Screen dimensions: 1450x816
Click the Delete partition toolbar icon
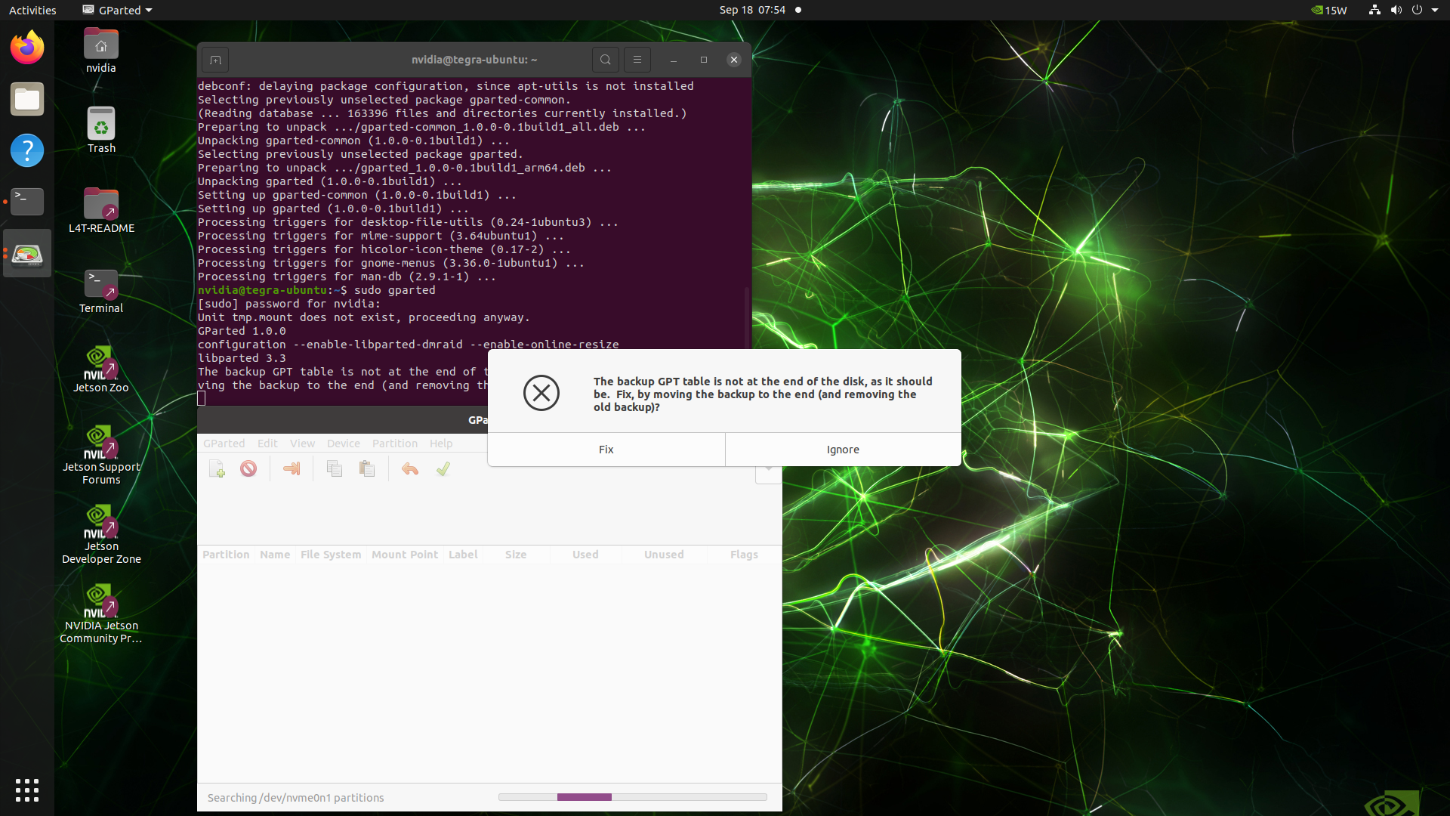click(x=248, y=469)
